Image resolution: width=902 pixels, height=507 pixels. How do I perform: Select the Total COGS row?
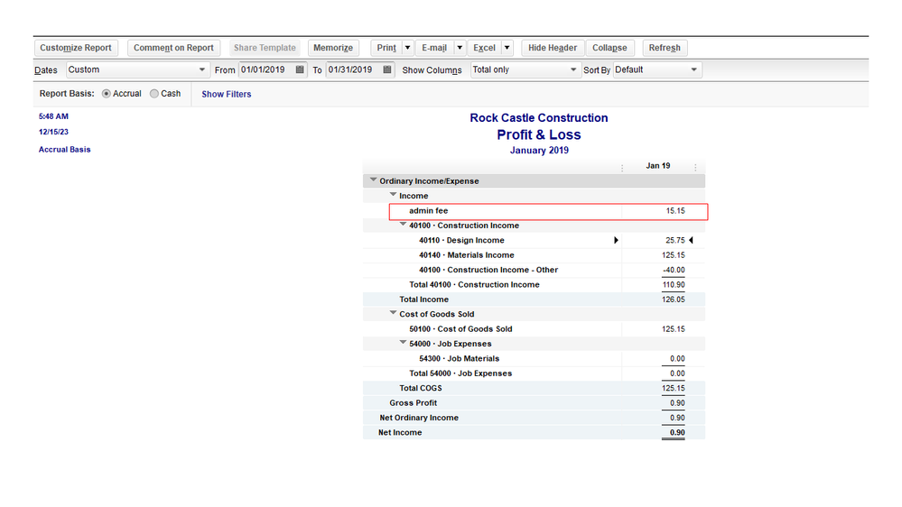click(x=534, y=389)
